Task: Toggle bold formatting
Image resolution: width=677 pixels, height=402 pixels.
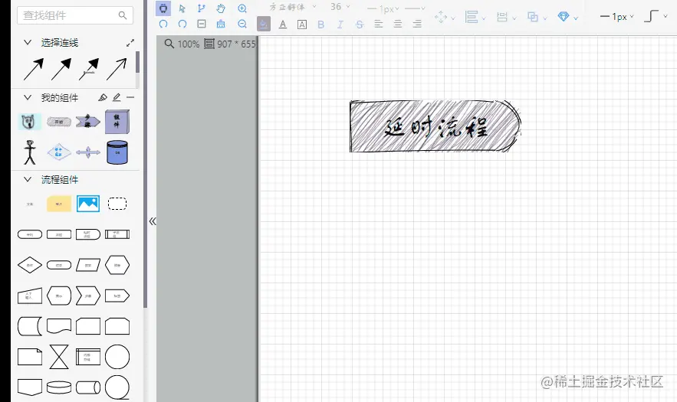Action: 320,25
